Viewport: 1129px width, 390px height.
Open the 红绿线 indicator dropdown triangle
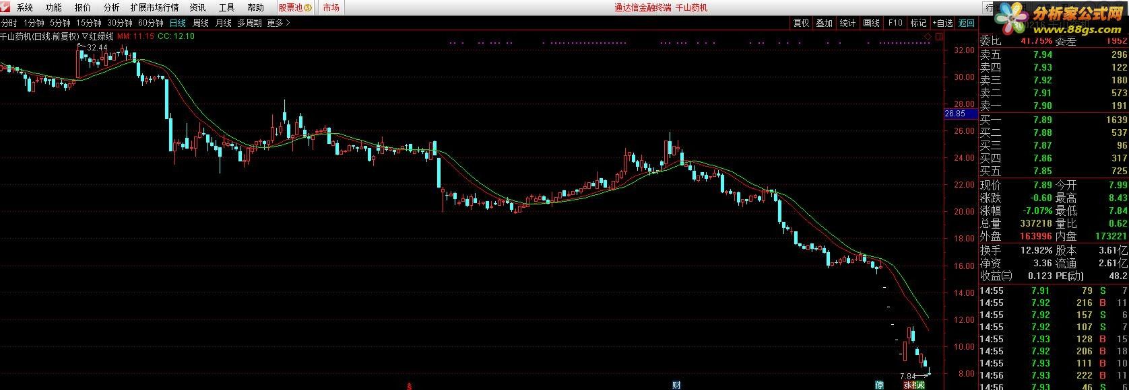(85, 36)
